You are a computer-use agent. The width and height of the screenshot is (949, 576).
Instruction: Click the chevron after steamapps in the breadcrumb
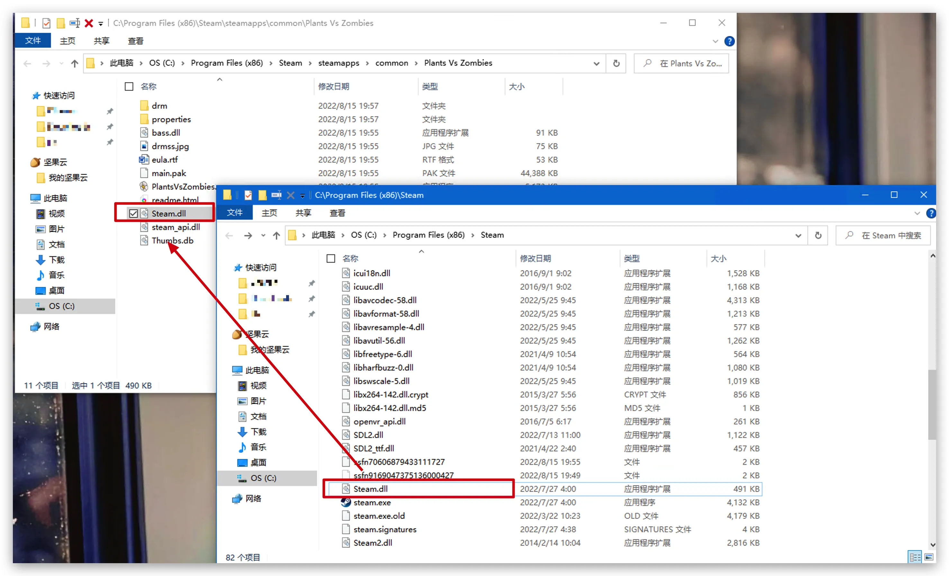pos(367,63)
